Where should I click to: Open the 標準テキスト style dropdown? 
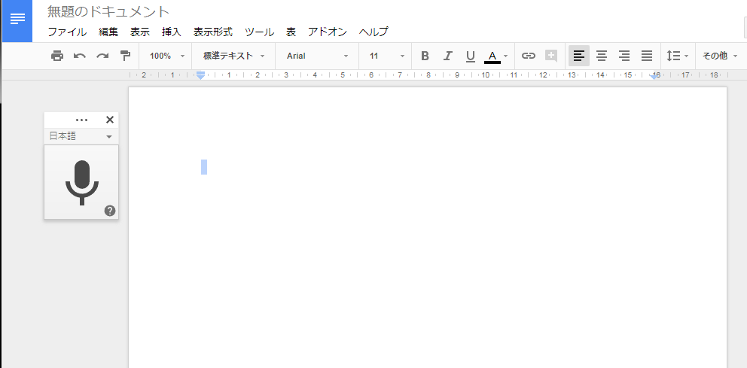pyautogui.click(x=233, y=56)
